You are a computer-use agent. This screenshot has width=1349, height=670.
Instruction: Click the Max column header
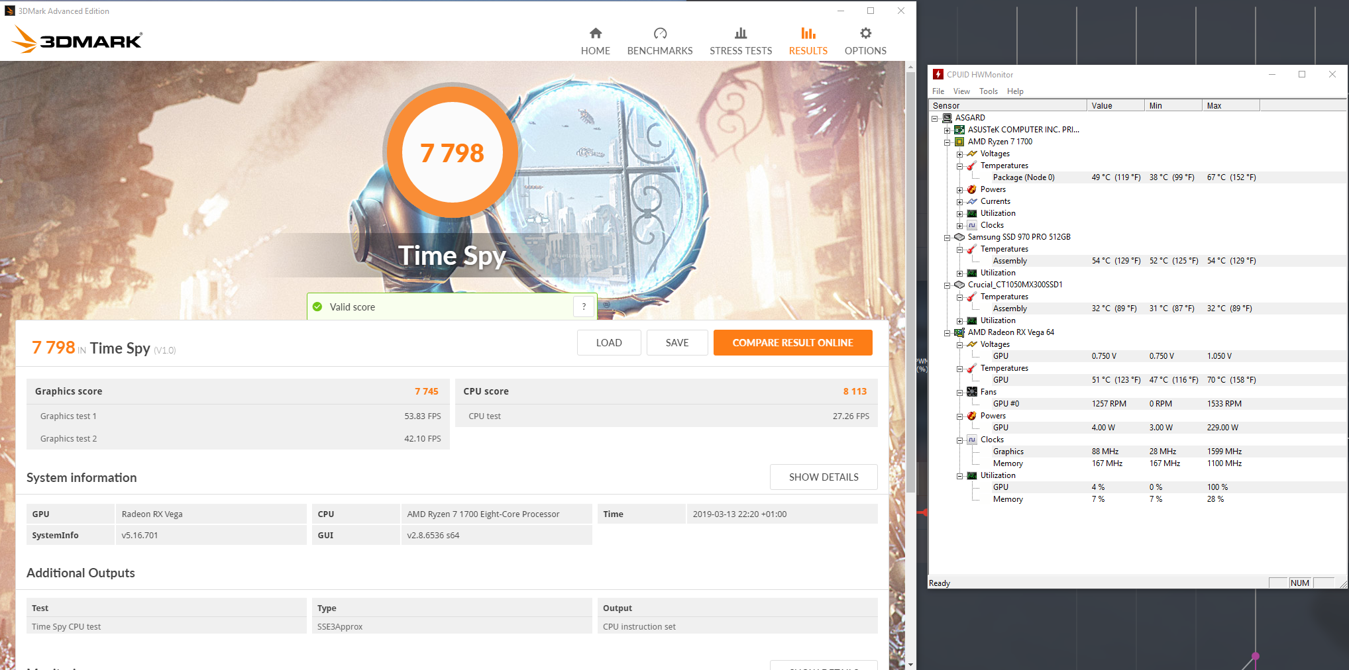tap(1231, 105)
